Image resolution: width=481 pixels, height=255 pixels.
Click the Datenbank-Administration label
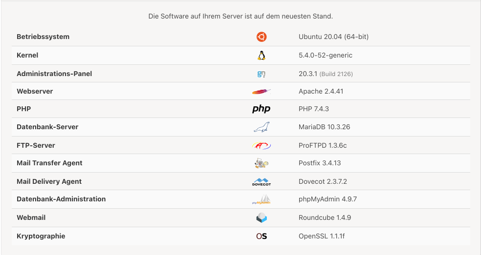point(61,199)
